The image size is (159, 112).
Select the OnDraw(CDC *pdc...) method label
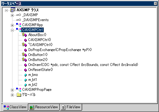pos(83,65)
